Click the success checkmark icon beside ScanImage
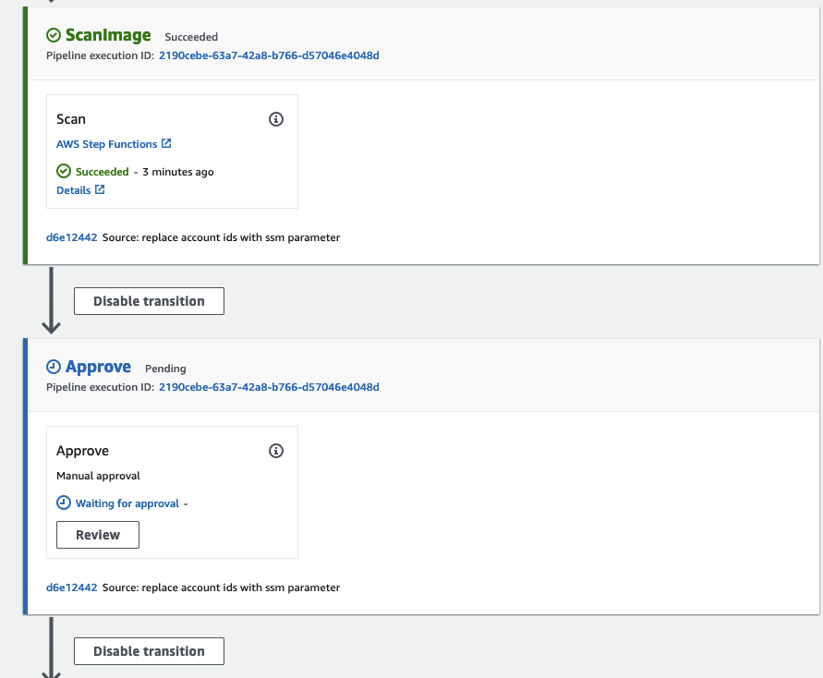 (53, 36)
